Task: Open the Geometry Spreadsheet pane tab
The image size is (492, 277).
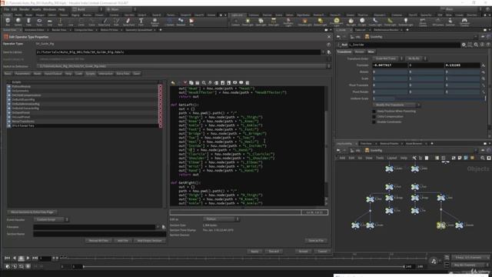Action: 138,30
